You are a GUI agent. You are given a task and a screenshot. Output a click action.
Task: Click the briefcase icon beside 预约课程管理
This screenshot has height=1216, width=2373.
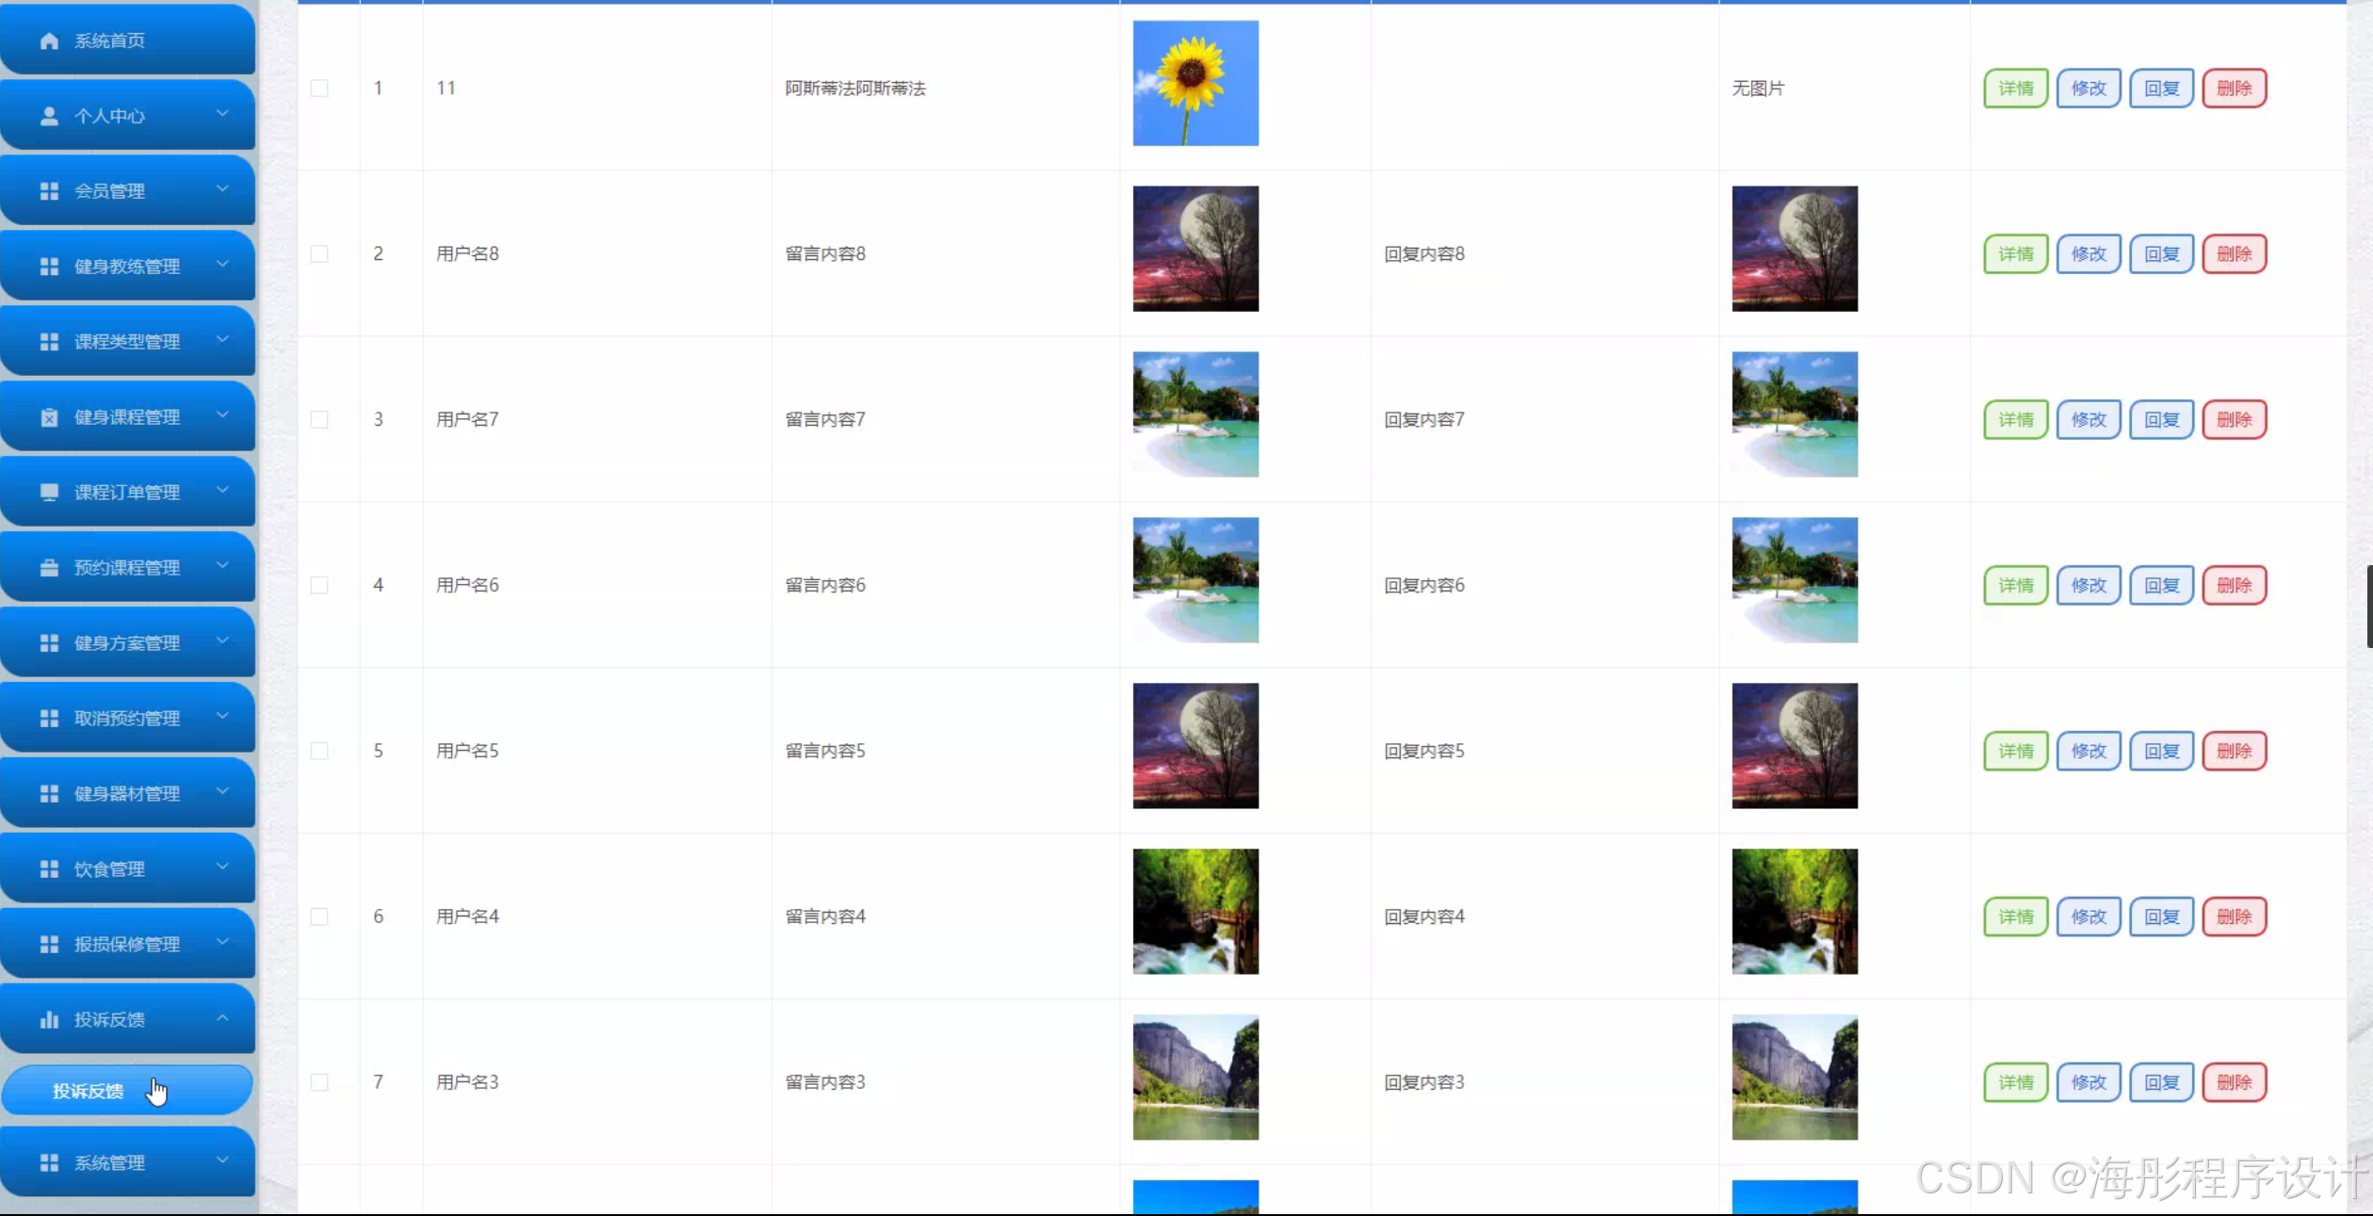click(x=50, y=568)
